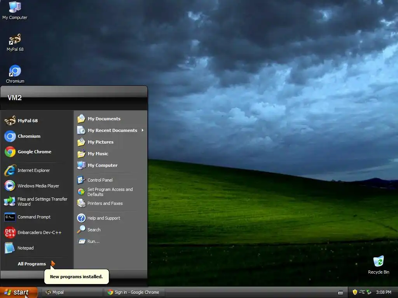This screenshot has height=298, width=398.
Task: Expand My Recent Documents submenu arrow
Action: coord(143,130)
